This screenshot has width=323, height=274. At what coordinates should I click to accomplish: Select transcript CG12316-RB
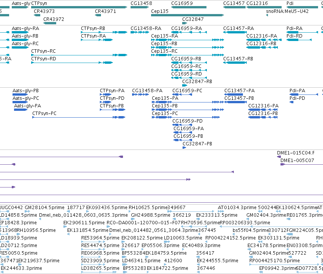point(261,44)
